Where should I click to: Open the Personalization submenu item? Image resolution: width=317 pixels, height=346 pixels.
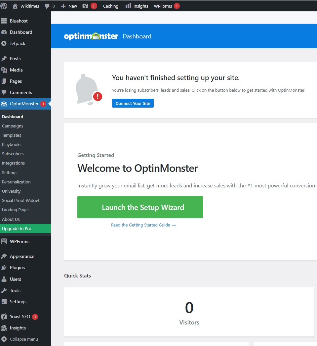point(16,182)
